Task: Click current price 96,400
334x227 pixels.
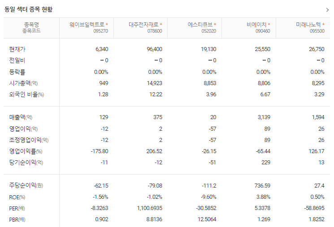Action: click(x=154, y=49)
